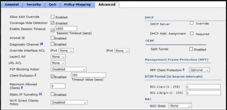Viewport: 227px width, 110px height.
Task: Check the DHCP Server Override box
Action: 192,23
